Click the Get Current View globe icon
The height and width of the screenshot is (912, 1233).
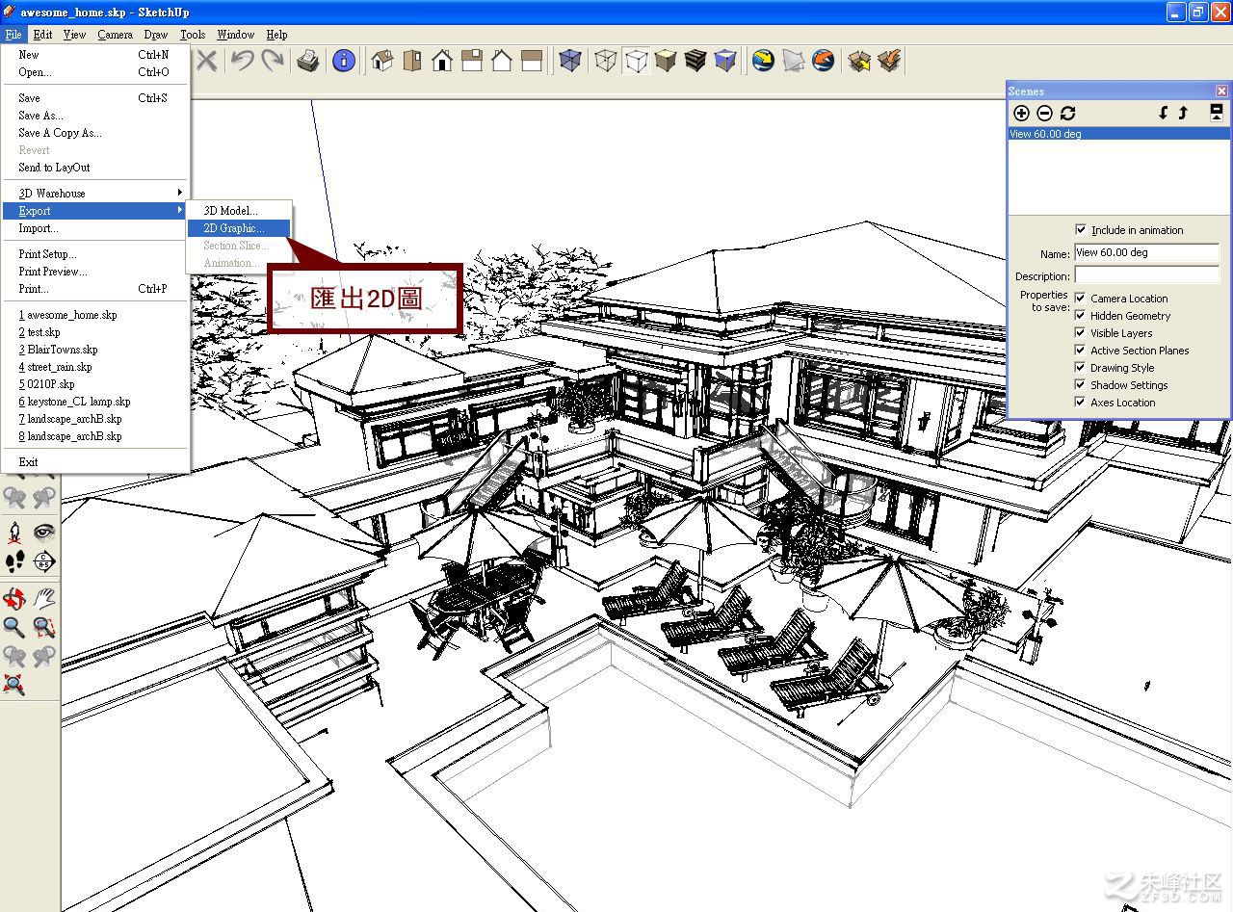[764, 62]
